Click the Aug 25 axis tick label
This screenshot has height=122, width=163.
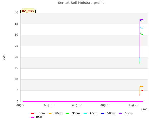tap(133, 105)
